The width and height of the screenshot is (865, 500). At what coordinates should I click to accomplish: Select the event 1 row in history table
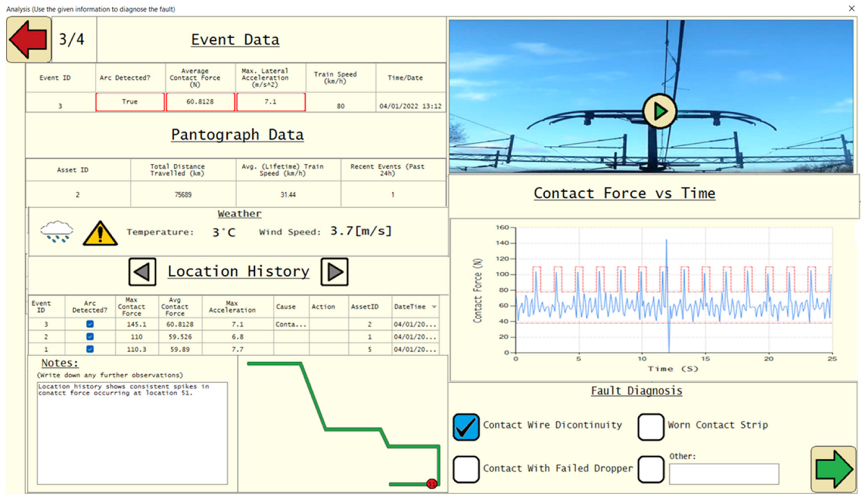click(46, 349)
